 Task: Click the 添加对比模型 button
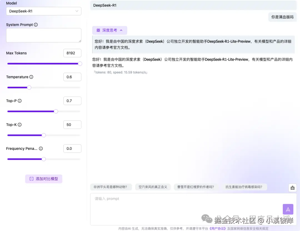coord(44,179)
